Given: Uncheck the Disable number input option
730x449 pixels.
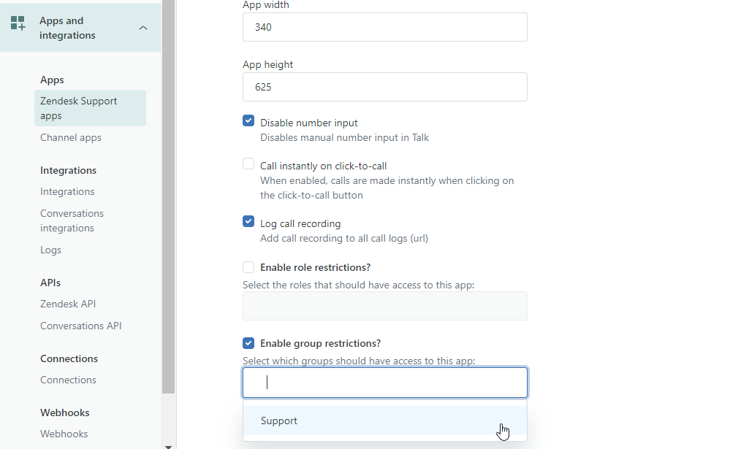Looking at the screenshot, I should [x=248, y=120].
